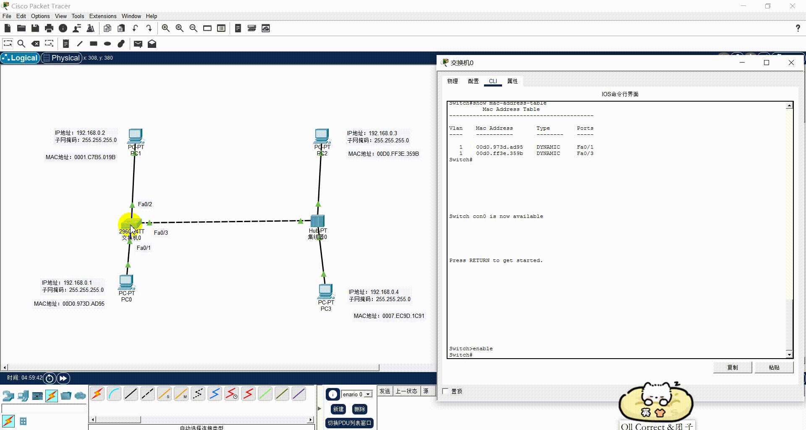The width and height of the screenshot is (806, 430).
Task: Open the drawing palette viewport icon
Action: [x=207, y=28]
